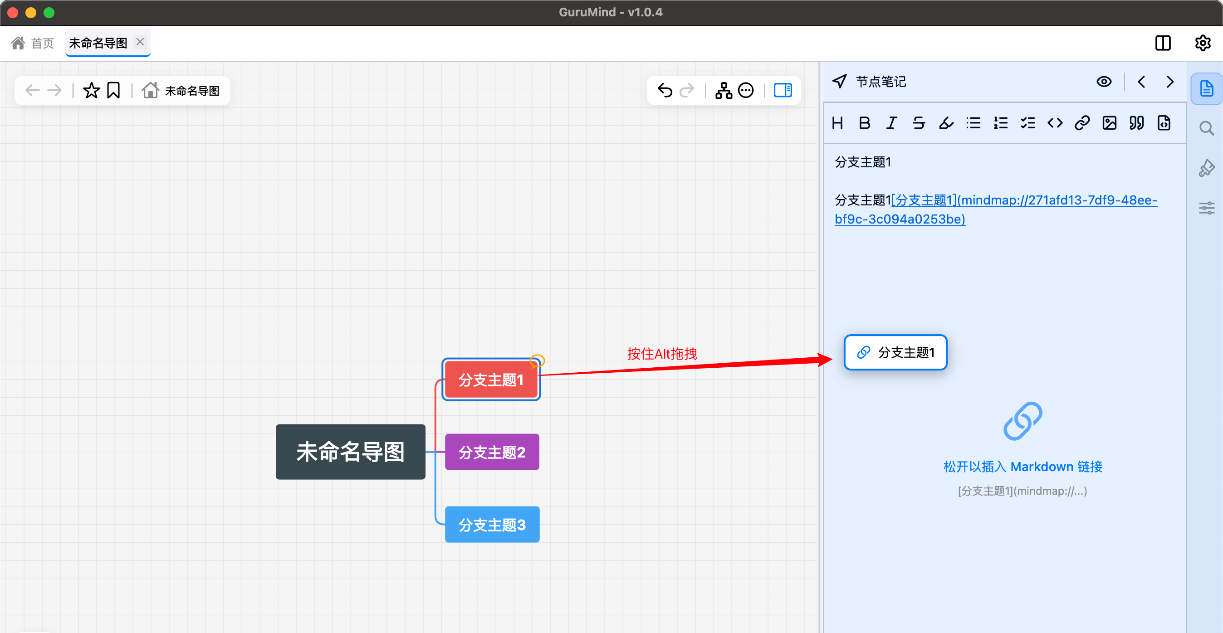Open the search sidebar icon

click(x=1206, y=128)
